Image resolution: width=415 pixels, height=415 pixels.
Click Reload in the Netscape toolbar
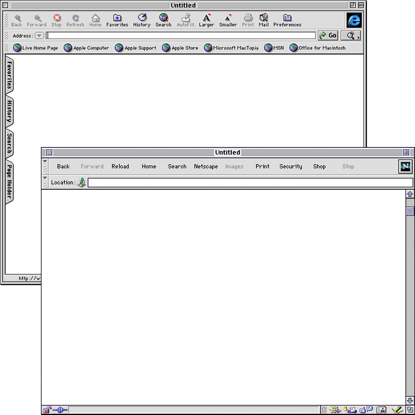[x=120, y=167]
